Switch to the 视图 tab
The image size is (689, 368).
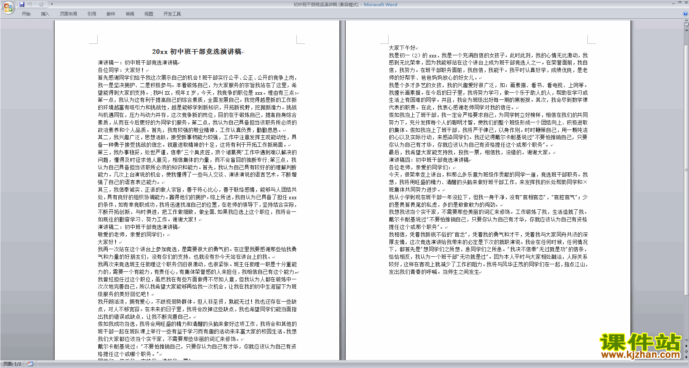tap(149, 14)
